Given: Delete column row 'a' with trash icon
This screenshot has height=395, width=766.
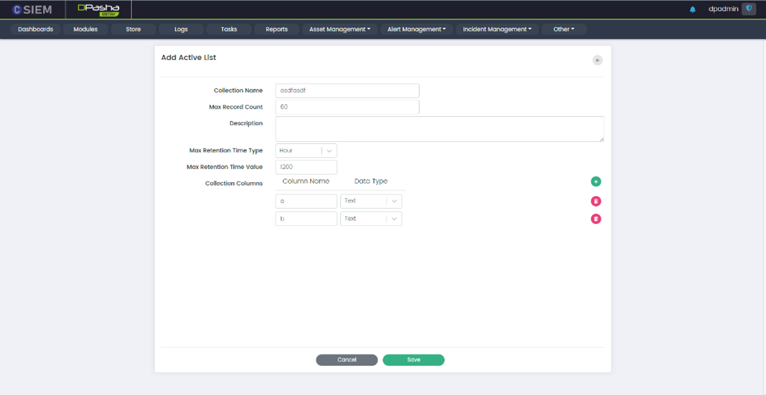Looking at the screenshot, I should [x=595, y=201].
